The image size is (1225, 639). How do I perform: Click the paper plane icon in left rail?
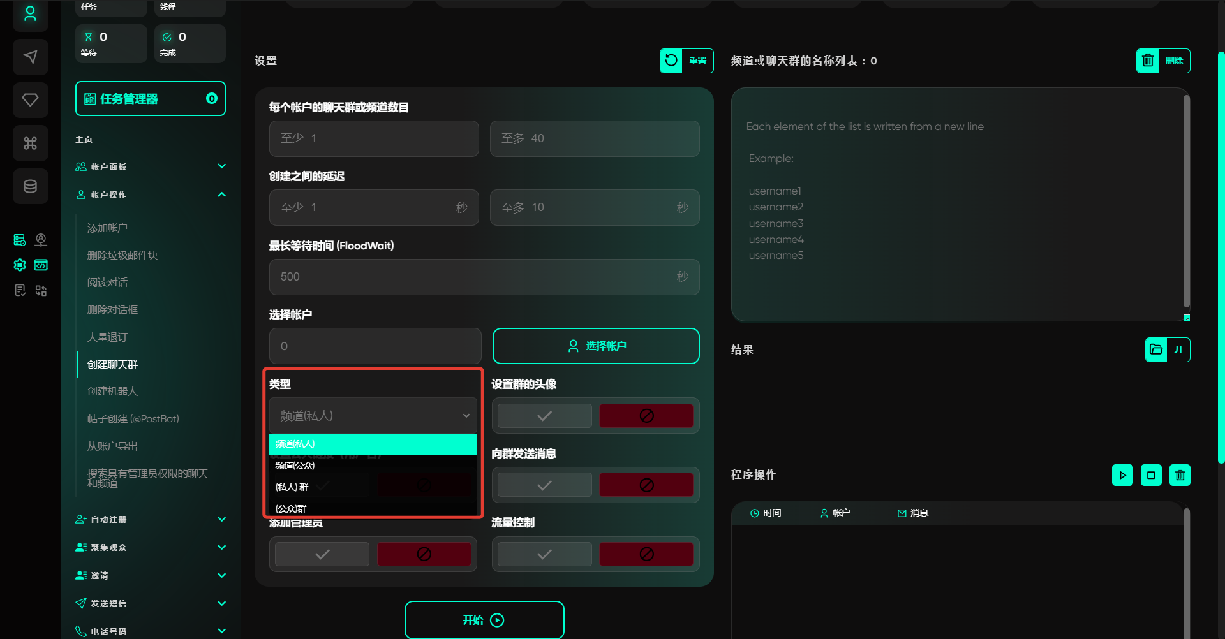30,57
